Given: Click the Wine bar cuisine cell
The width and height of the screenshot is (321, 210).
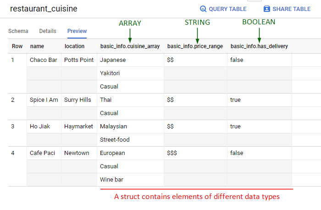Looking at the screenshot, I should pos(130,180).
